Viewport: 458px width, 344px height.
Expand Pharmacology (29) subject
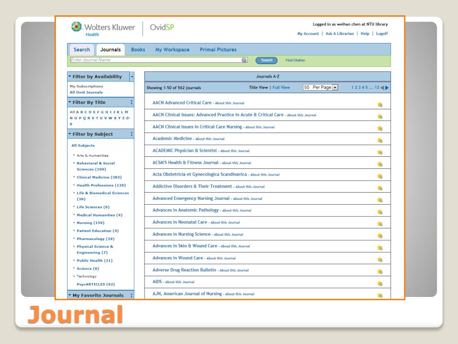[74, 238]
